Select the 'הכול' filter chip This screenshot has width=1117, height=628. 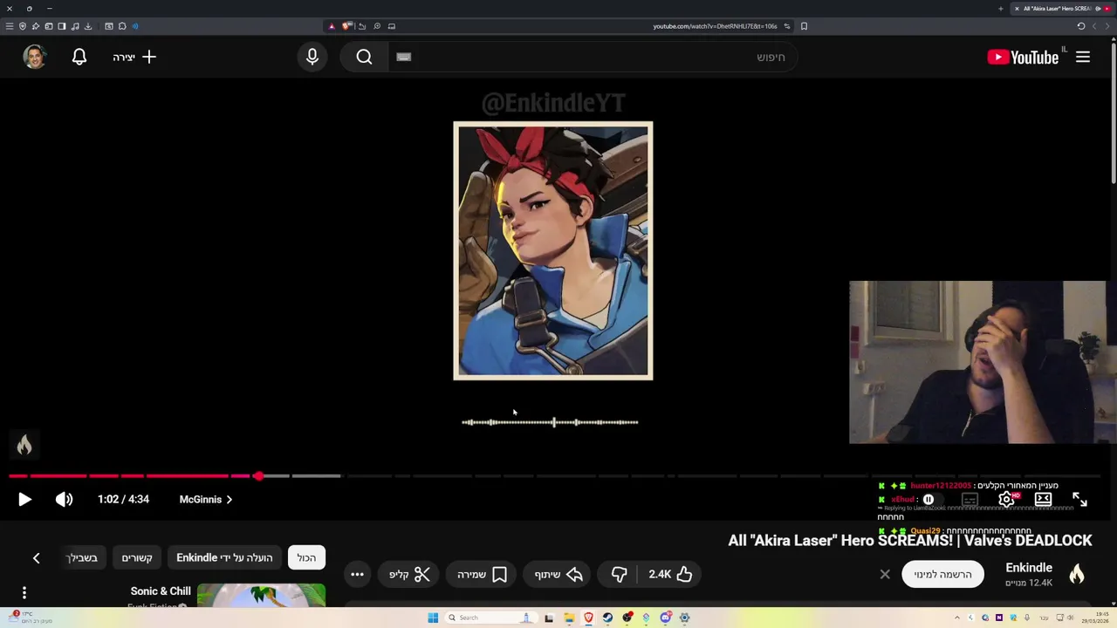point(306,557)
